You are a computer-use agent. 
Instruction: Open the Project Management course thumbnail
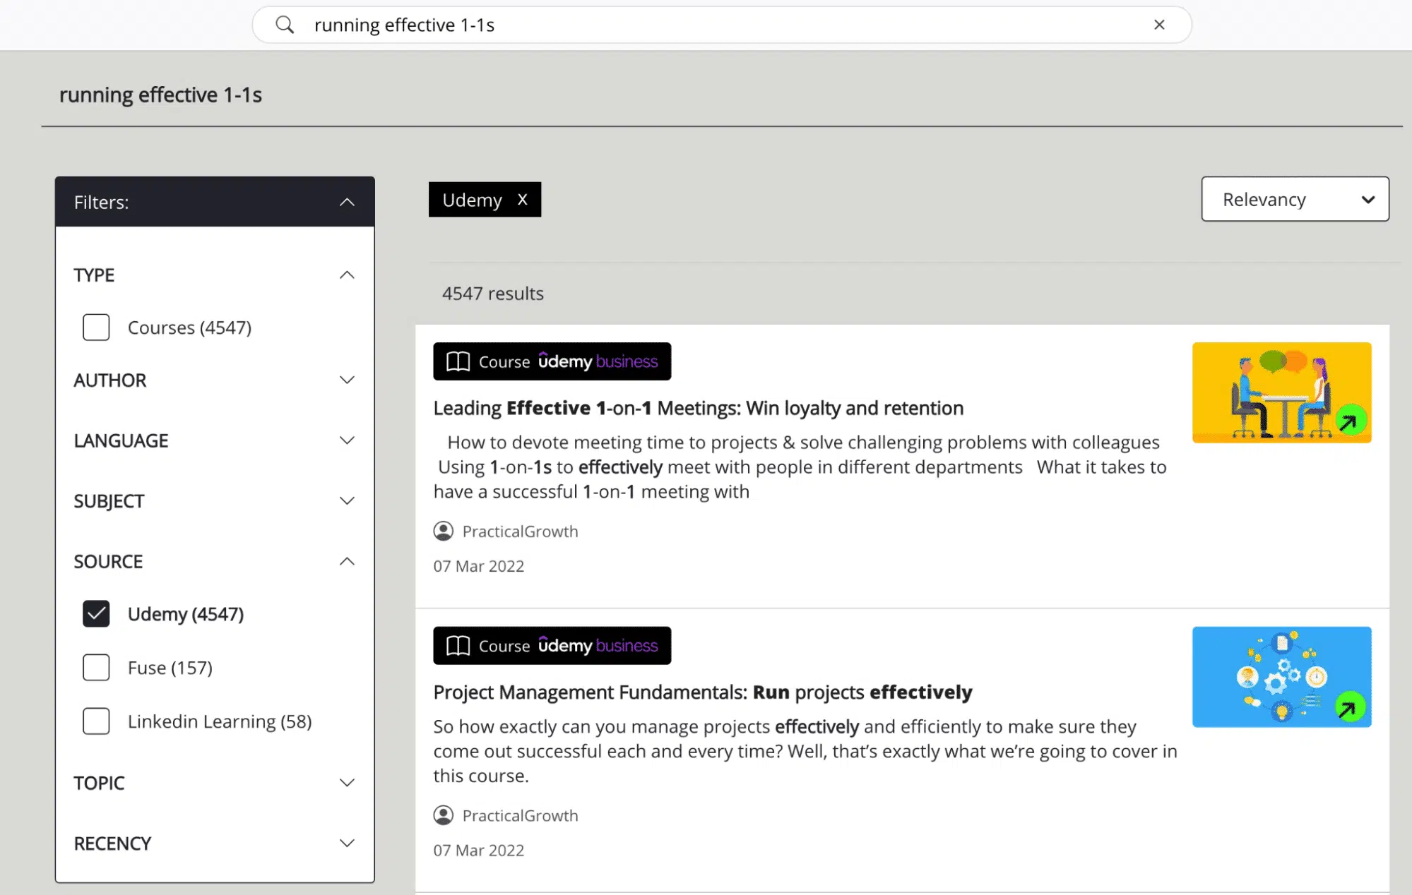coord(1281,677)
